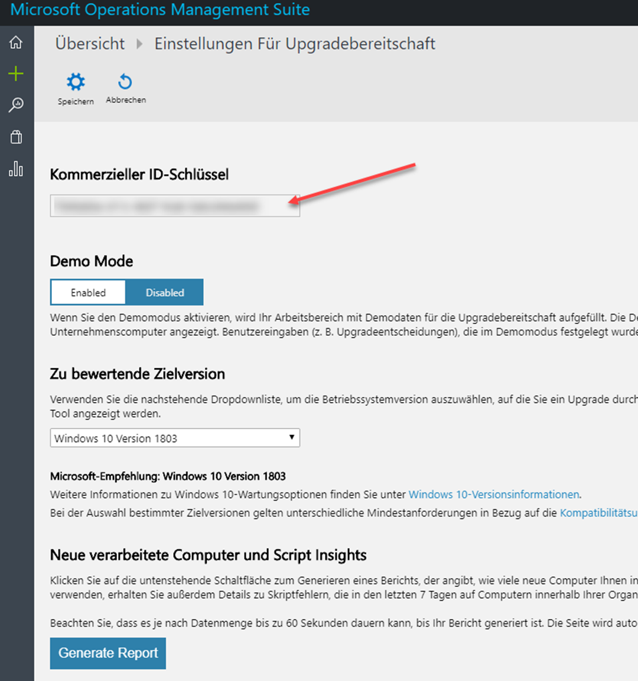Click the Zu bewertende Zielversion heading
Viewport: 638px width, 681px height.
coord(138,374)
